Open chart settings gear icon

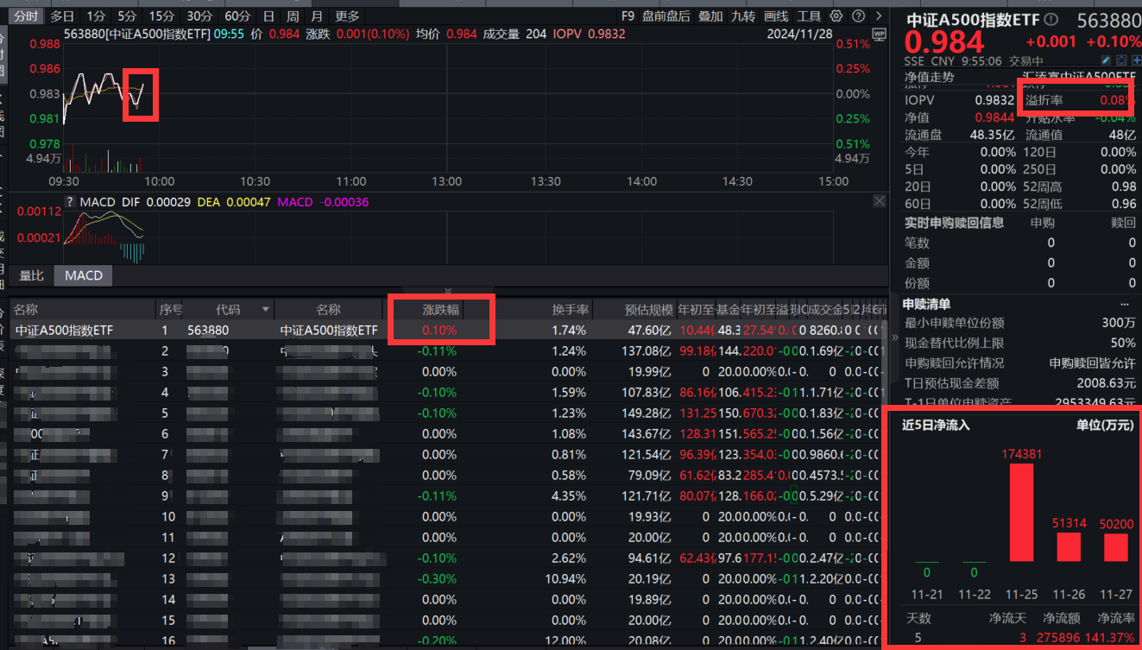(x=836, y=16)
